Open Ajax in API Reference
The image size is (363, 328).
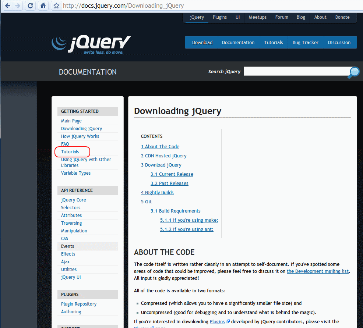click(x=65, y=262)
